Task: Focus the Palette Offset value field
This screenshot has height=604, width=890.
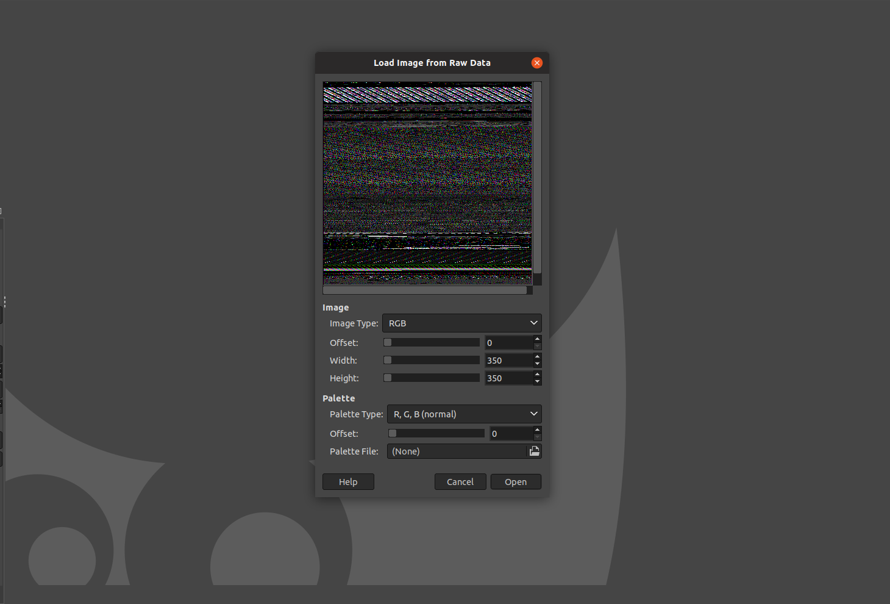Action: tap(511, 434)
